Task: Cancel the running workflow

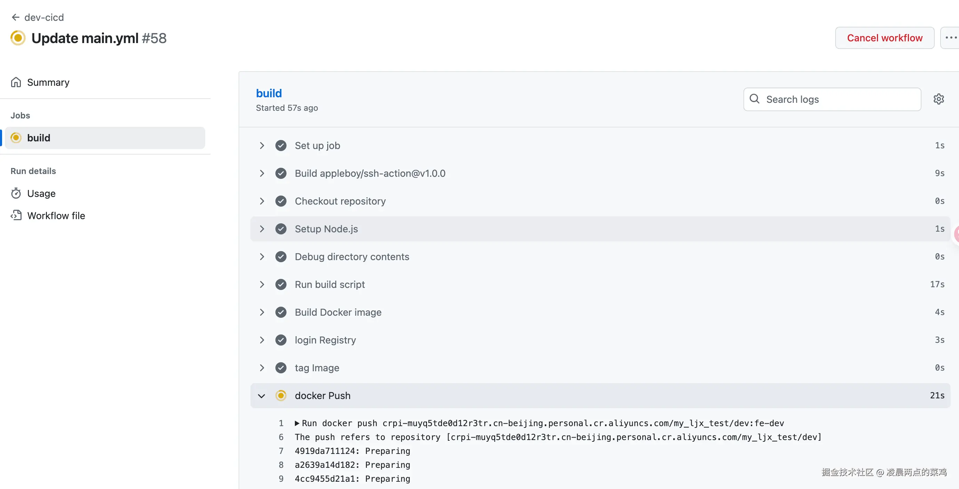Action: 885,38
